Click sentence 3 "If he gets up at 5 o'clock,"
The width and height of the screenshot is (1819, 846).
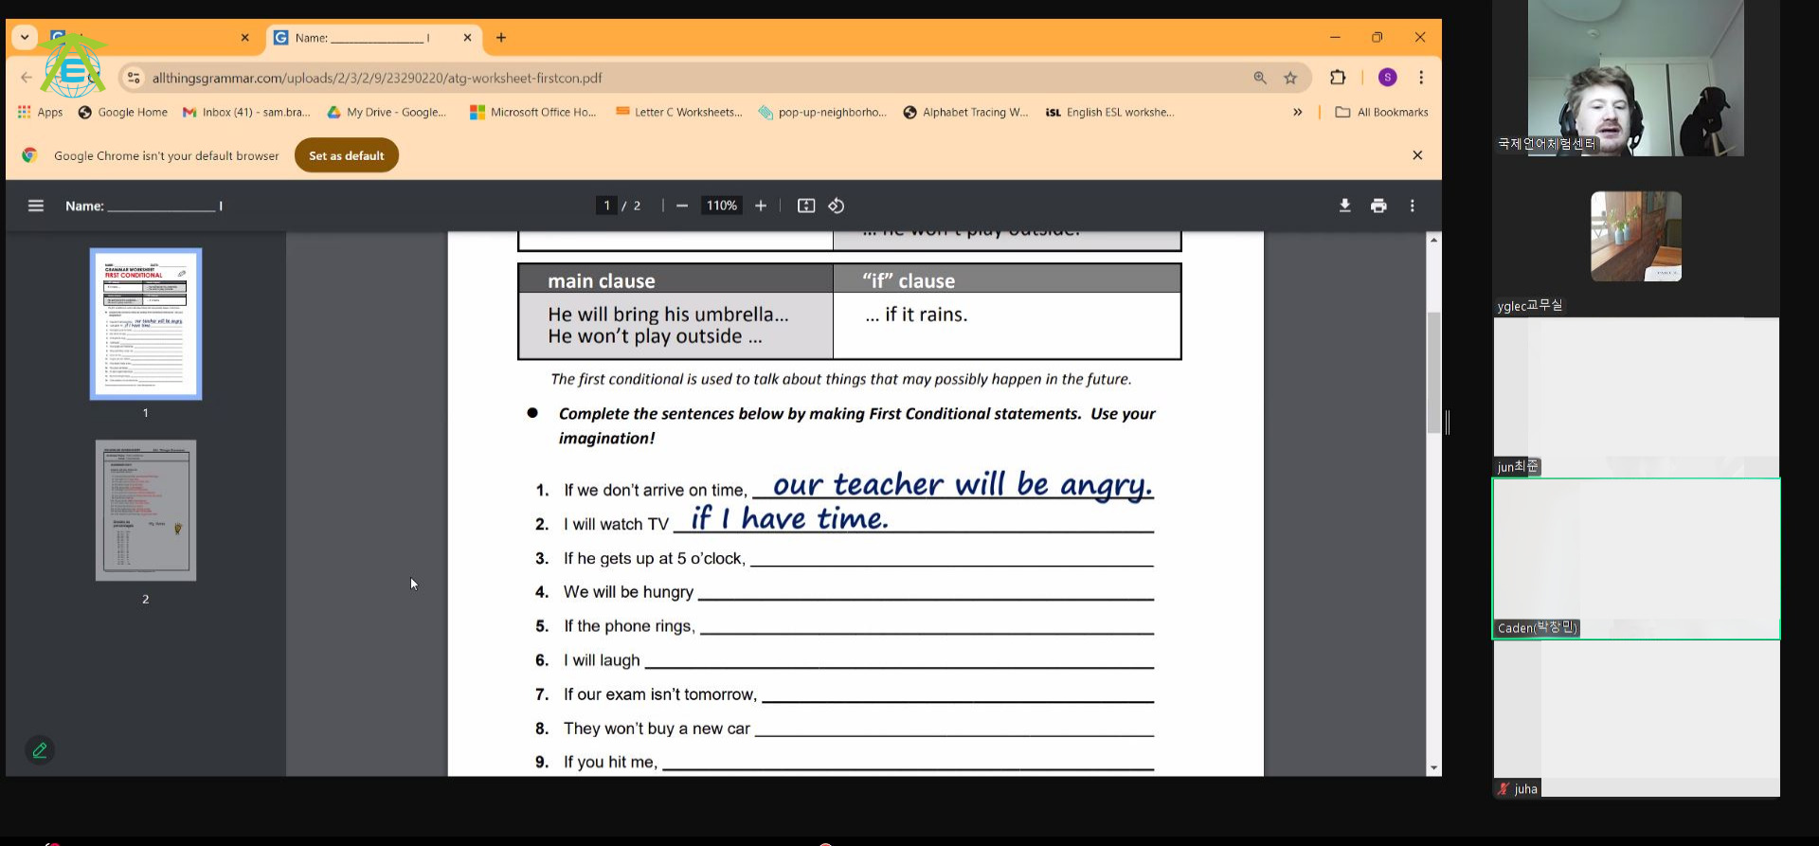654,559
